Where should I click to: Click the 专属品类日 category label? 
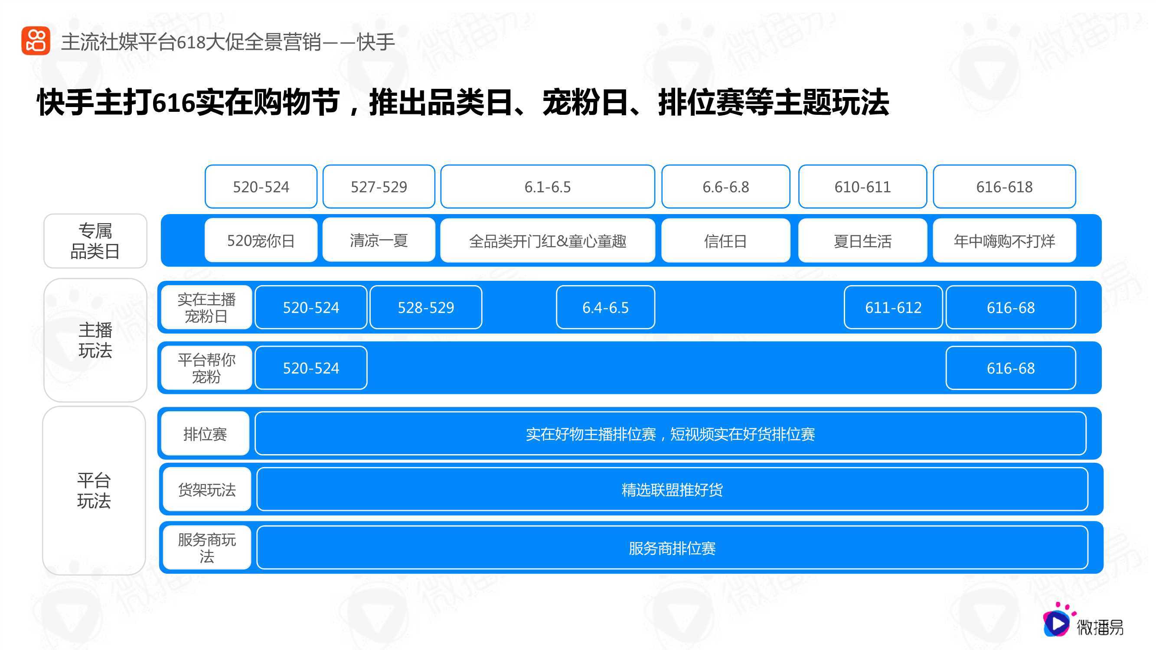click(x=95, y=241)
